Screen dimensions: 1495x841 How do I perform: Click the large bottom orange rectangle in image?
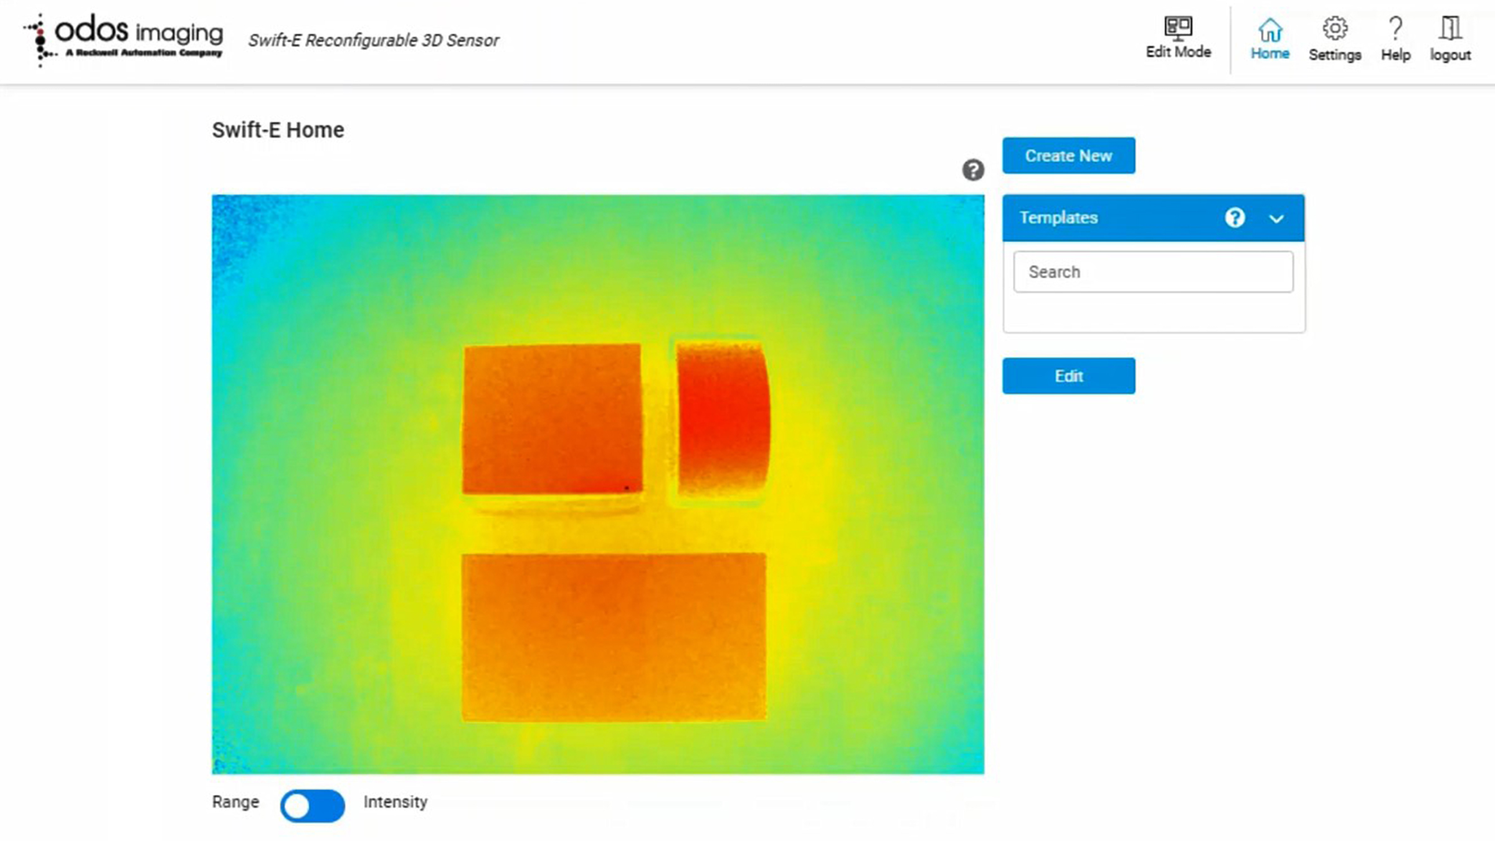pyautogui.click(x=614, y=637)
